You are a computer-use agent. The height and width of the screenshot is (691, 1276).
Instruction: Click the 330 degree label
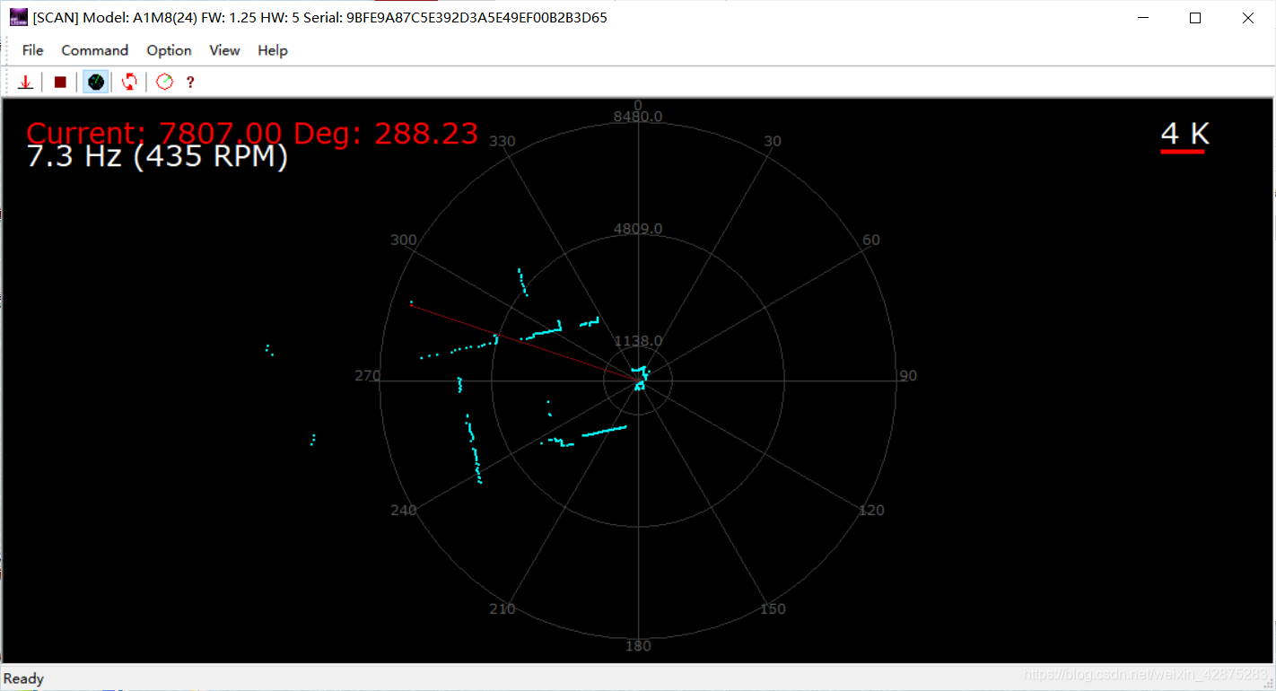503,142
